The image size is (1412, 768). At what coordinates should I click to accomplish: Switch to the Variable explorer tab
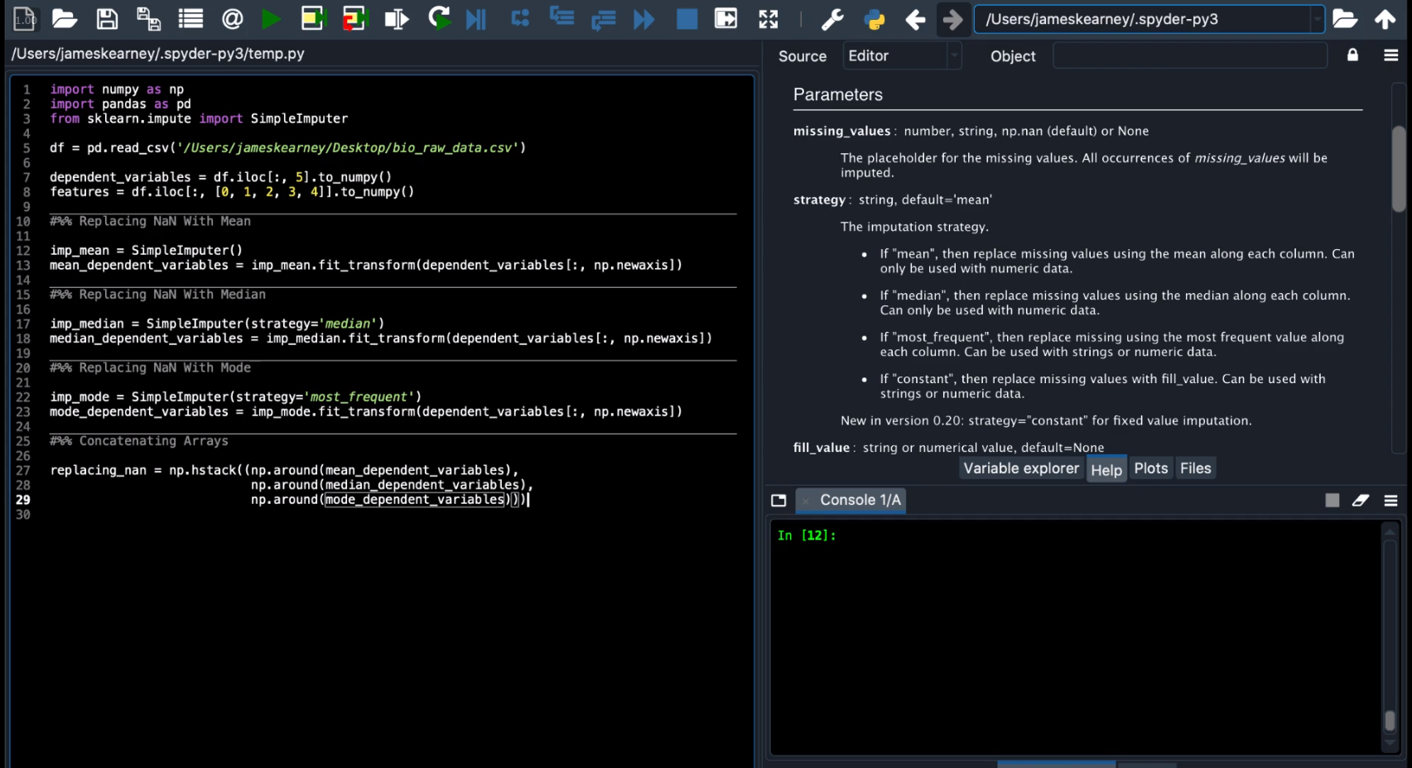[x=1020, y=468]
